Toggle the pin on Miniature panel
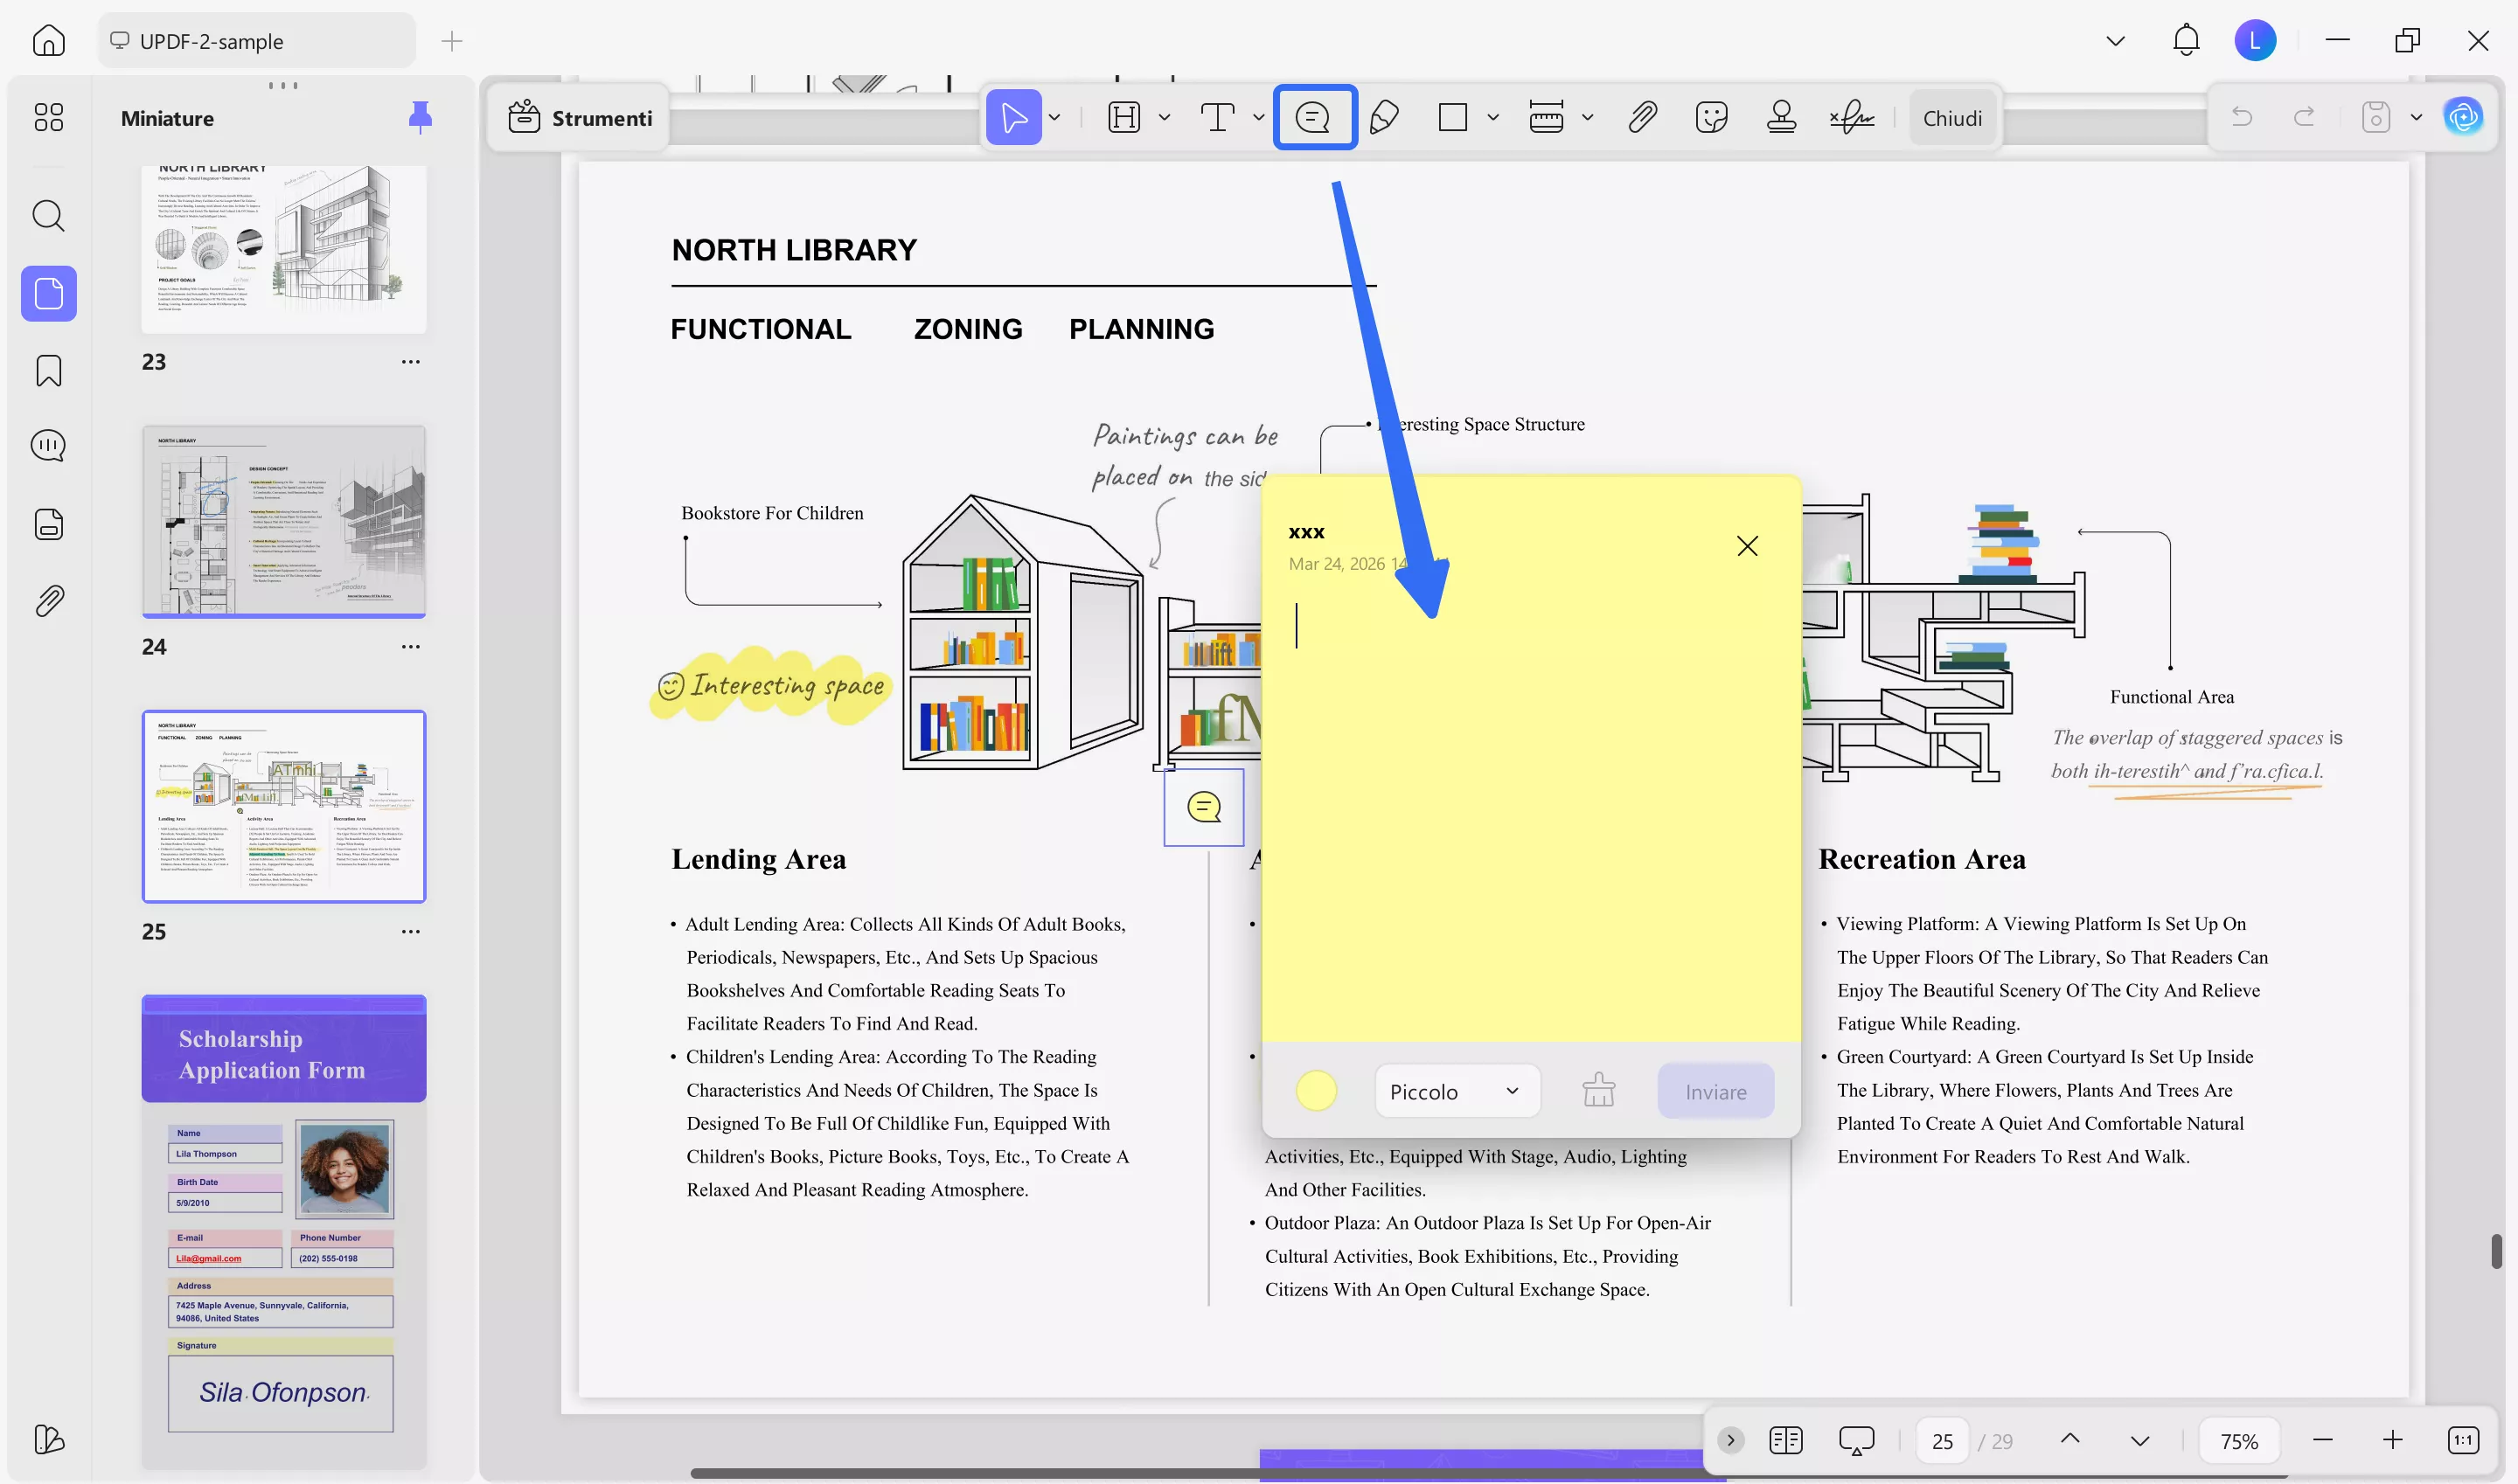This screenshot has width=2518, height=1484. [421, 118]
